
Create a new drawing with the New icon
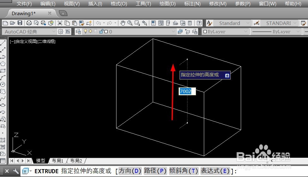[x=5, y=23]
